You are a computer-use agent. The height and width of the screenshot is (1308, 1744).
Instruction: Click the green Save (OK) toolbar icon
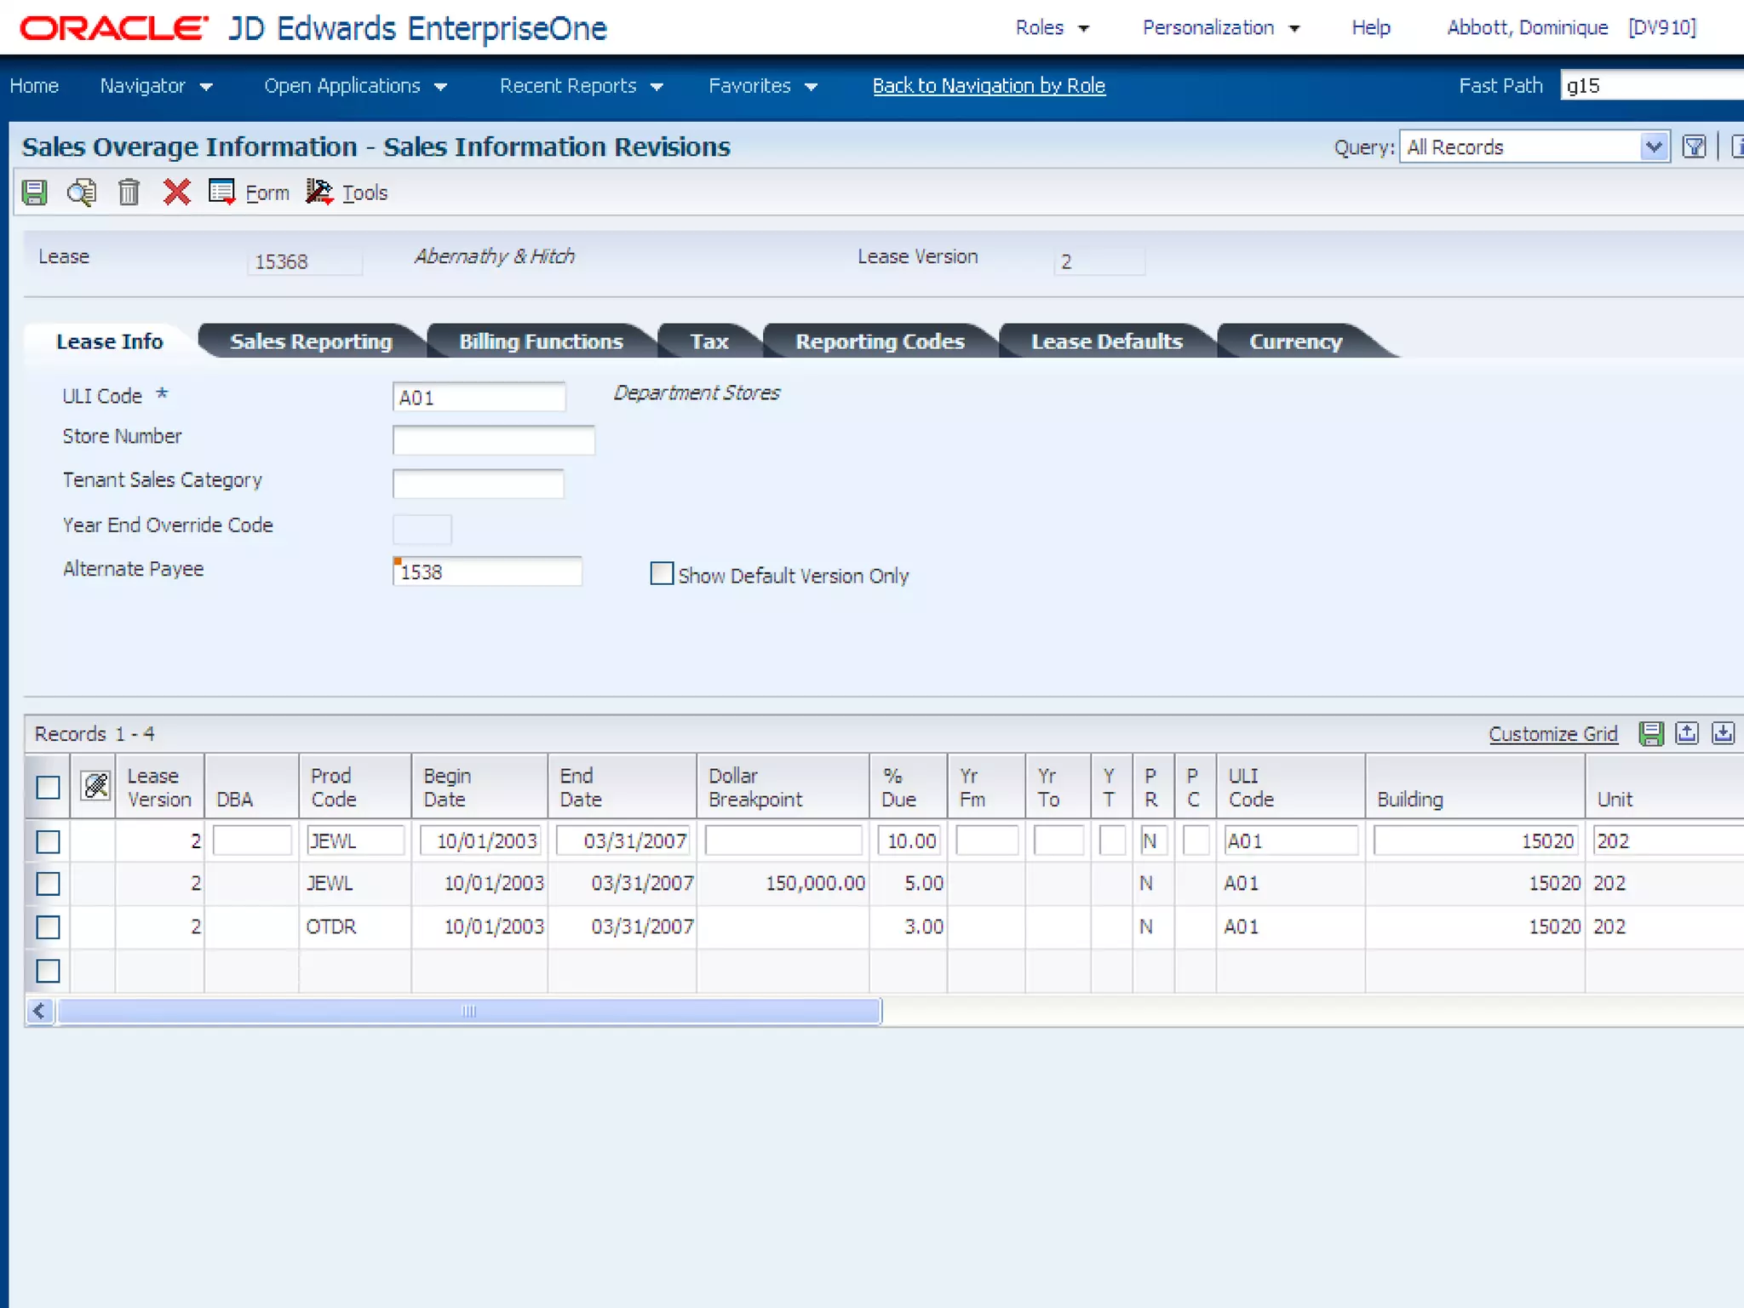tap(34, 192)
